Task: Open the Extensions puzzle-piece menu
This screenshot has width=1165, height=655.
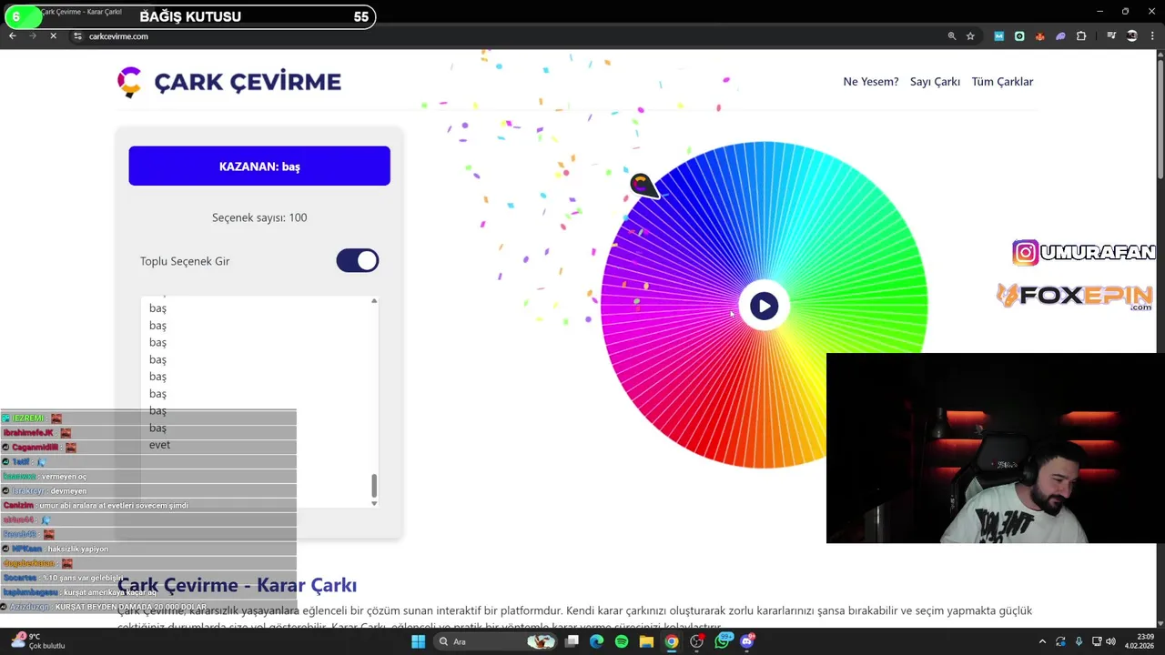Action: (1081, 36)
